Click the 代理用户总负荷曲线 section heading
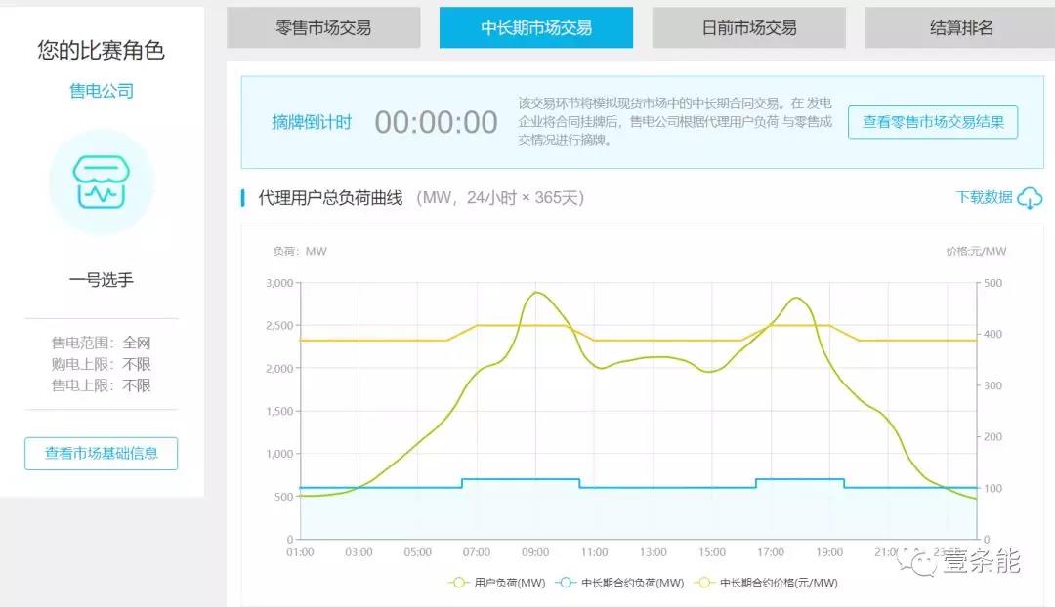 click(x=330, y=198)
